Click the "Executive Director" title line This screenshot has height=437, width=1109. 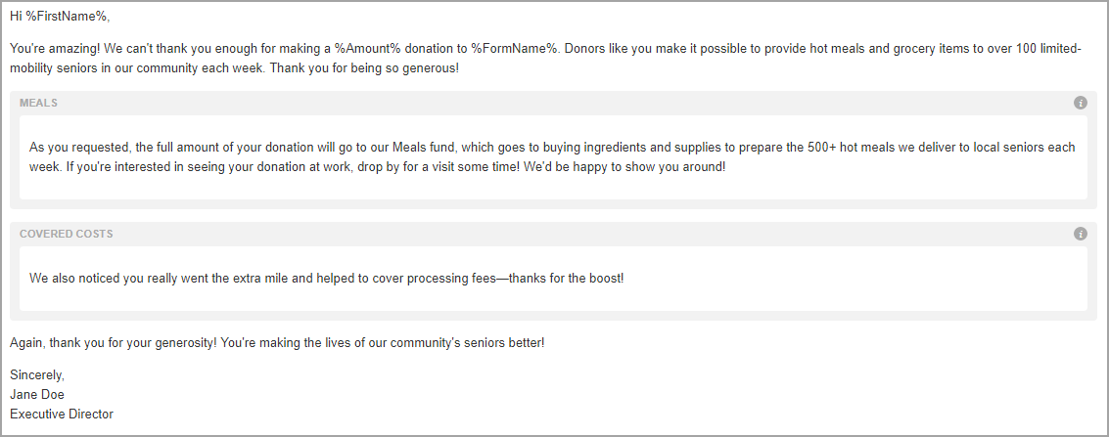pos(62,415)
